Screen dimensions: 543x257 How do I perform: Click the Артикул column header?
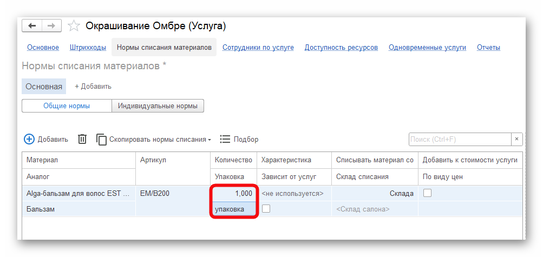click(x=173, y=168)
